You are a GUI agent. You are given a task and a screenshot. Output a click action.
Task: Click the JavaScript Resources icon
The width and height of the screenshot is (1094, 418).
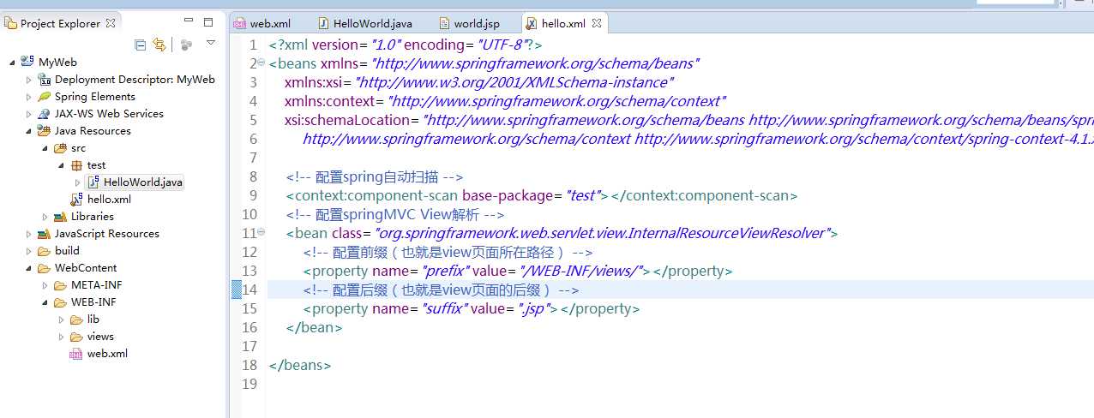45,233
